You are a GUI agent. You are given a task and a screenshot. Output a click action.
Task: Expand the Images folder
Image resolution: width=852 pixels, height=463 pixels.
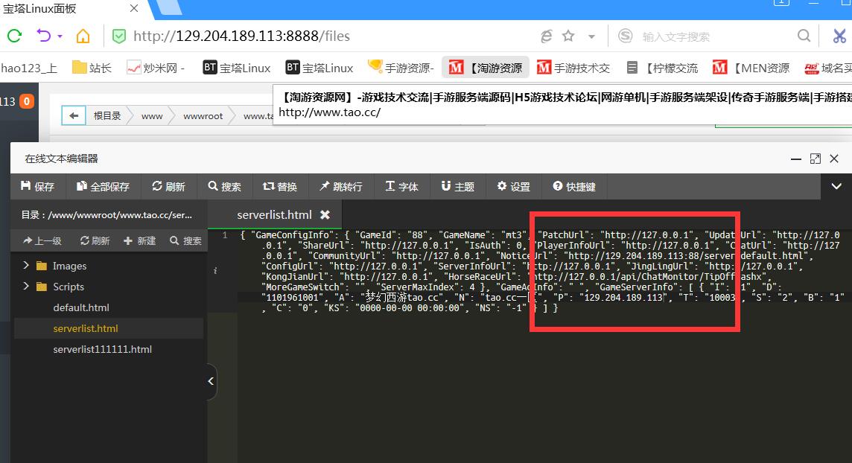[x=27, y=266]
